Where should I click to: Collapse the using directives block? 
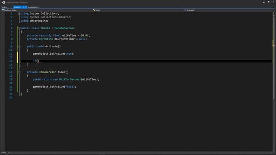19,13
